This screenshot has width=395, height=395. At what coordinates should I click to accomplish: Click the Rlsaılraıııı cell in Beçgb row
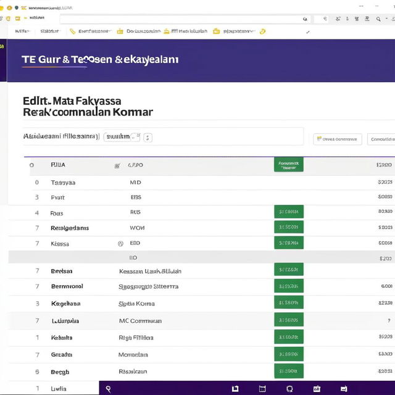pyautogui.click(x=133, y=372)
